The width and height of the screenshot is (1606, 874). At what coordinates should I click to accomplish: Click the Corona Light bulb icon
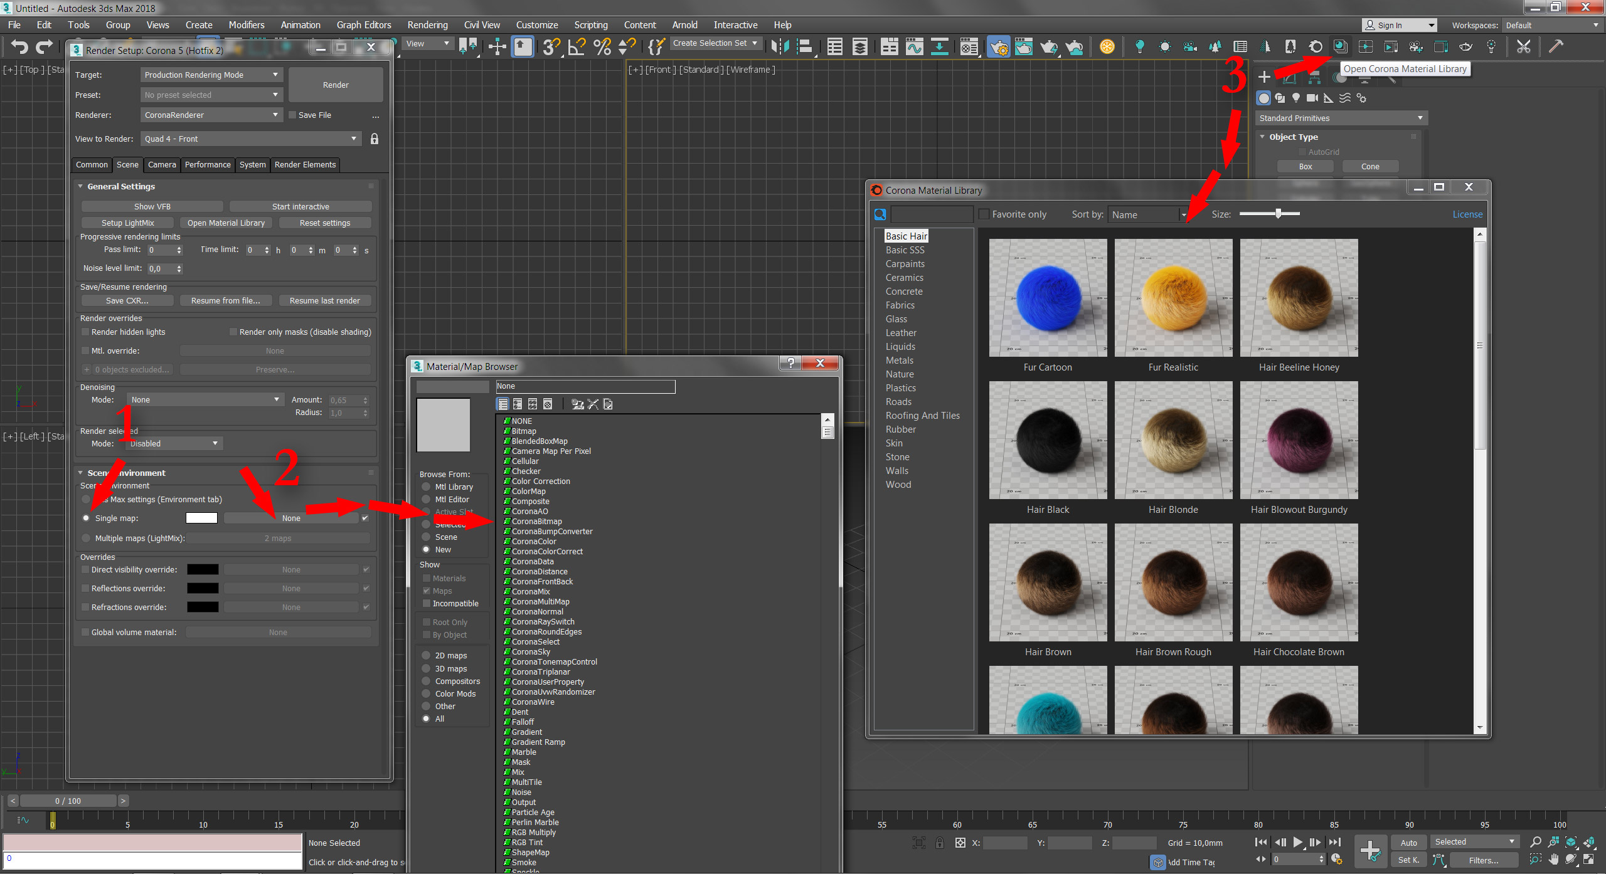pos(1139,46)
